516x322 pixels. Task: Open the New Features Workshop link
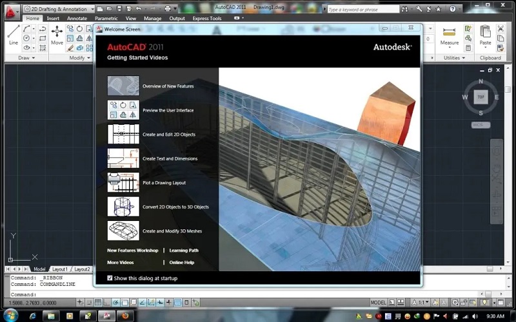133,251
